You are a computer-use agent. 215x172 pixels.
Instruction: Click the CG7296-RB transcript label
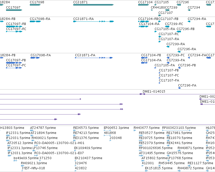(x=185, y=29)
